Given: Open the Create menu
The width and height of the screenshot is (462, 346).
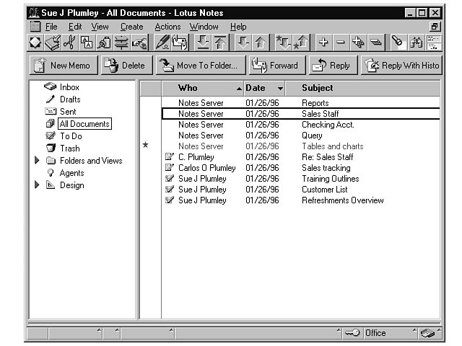Looking at the screenshot, I should 131,27.
